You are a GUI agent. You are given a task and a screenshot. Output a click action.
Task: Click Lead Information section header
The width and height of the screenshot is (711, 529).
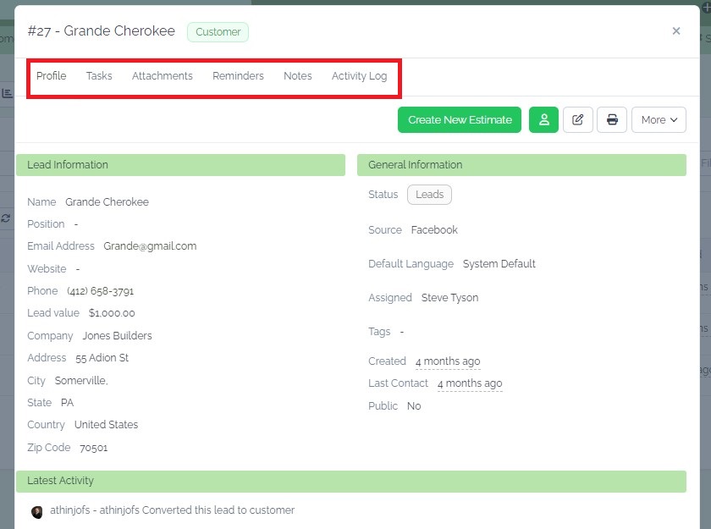pyautogui.click(x=180, y=165)
